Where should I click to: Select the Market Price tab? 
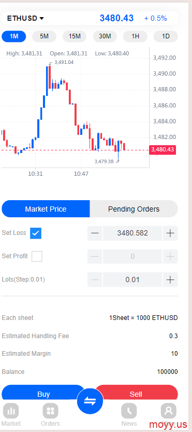[x=46, y=209]
